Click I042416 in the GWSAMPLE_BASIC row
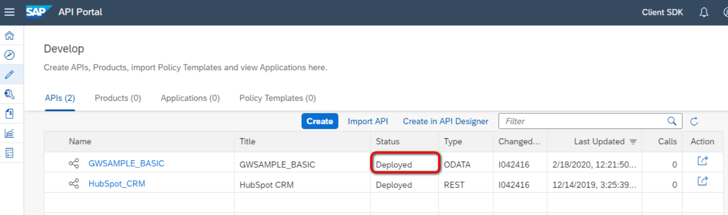Viewport: 728px width, 215px height. [x=514, y=165]
